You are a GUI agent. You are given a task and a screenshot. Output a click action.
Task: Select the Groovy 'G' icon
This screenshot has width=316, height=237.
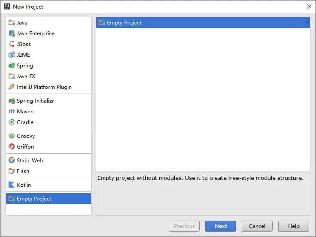pyautogui.click(x=12, y=136)
